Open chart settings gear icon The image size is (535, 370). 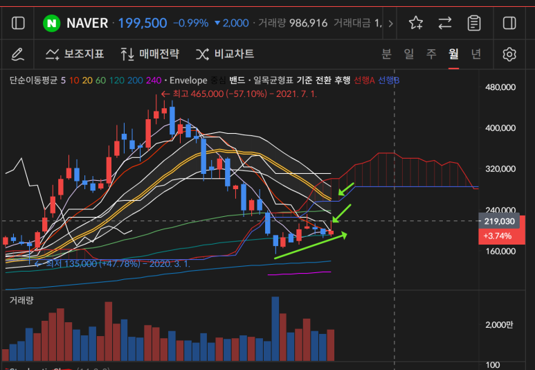coord(509,54)
